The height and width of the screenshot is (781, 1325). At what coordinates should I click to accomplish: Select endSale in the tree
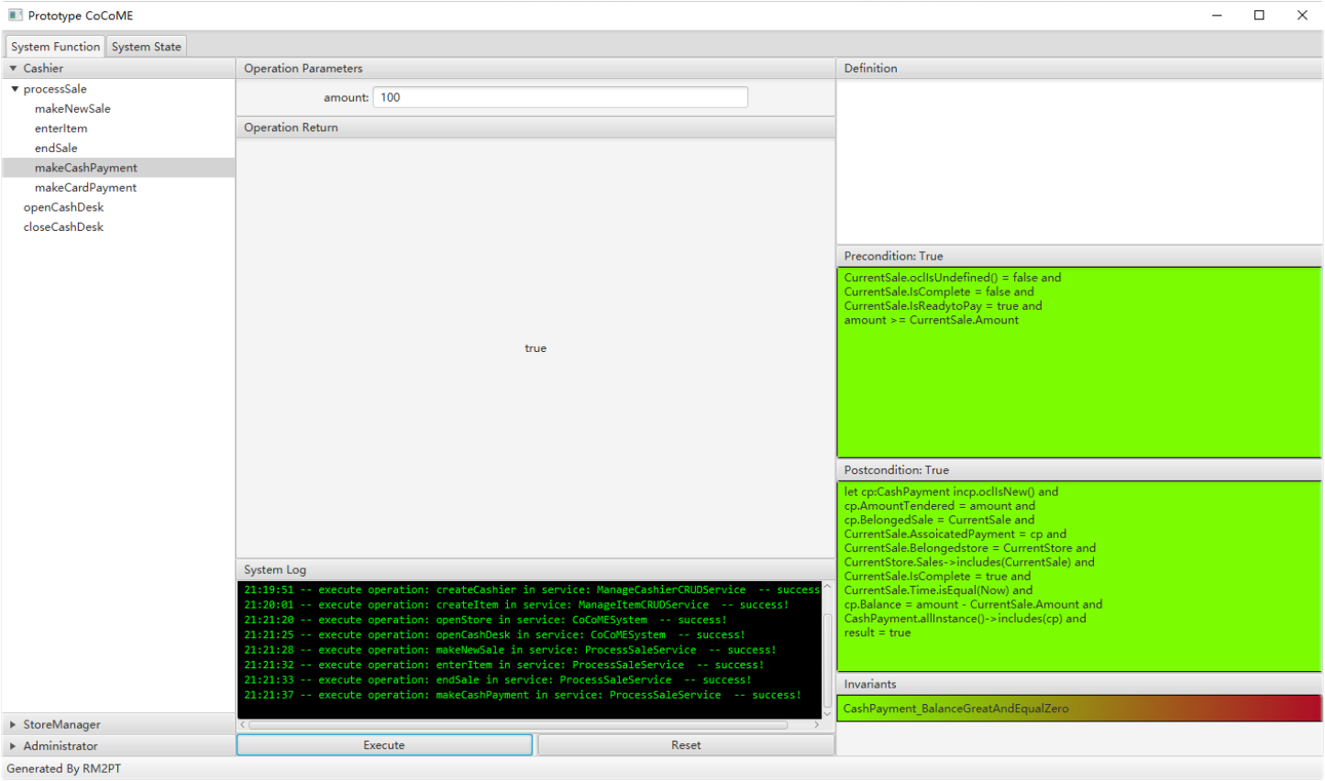pyautogui.click(x=56, y=148)
